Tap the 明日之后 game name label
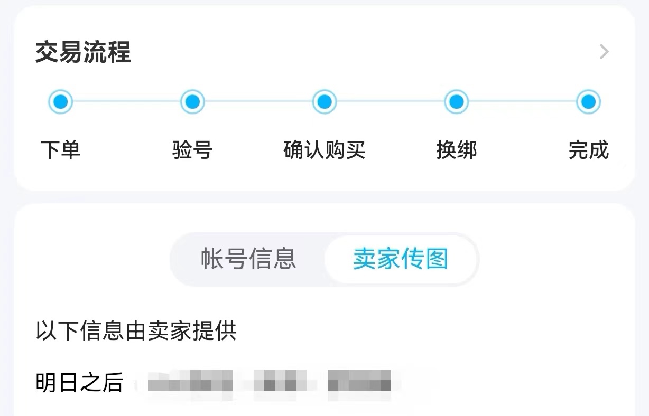 [79, 383]
